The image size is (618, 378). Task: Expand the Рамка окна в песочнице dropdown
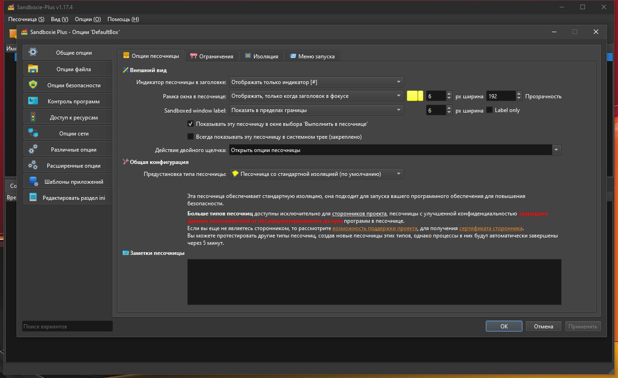tap(316, 96)
